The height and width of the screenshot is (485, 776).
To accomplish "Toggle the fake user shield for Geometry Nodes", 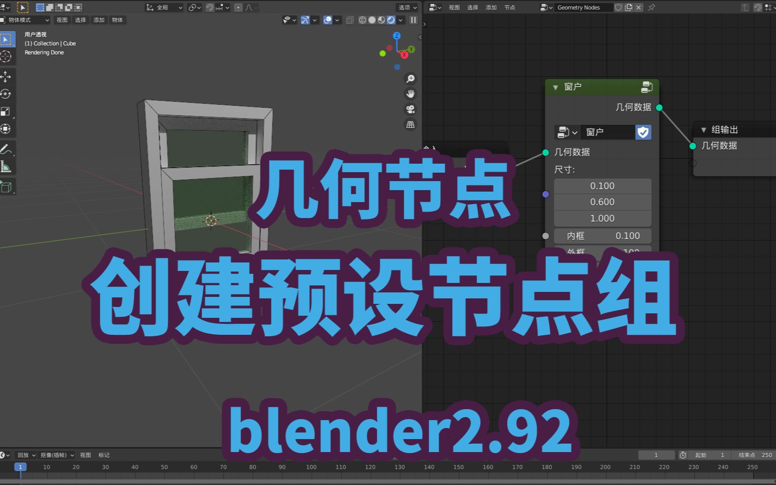I will pyautogui.click(x=618, y=7).
